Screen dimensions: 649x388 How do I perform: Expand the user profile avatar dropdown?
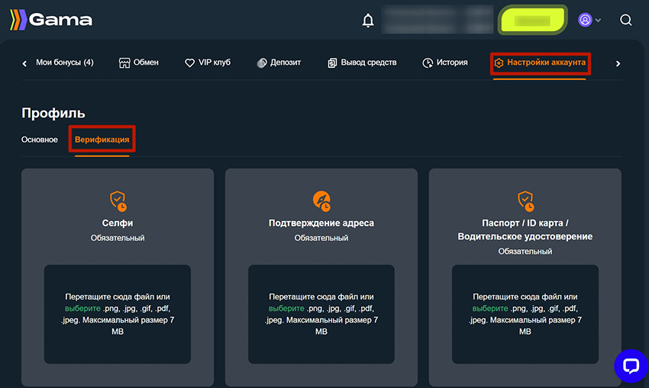[x=589, y=20]
